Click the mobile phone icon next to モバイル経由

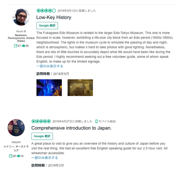click(x=96, y=121)
